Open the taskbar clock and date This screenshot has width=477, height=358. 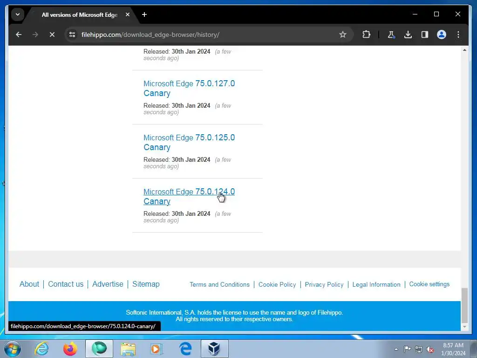[x=453, y=349]
